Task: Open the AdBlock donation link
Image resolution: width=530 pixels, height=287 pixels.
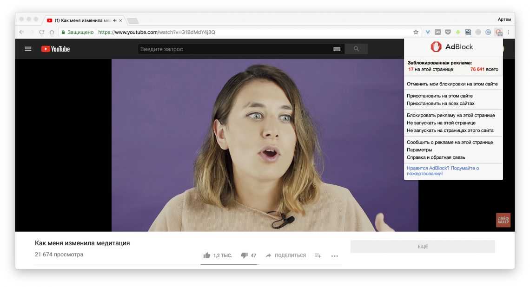Action: pyautogui.click(x=442, y=170)
